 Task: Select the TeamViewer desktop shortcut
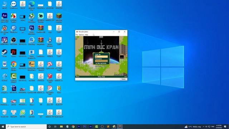14,5
